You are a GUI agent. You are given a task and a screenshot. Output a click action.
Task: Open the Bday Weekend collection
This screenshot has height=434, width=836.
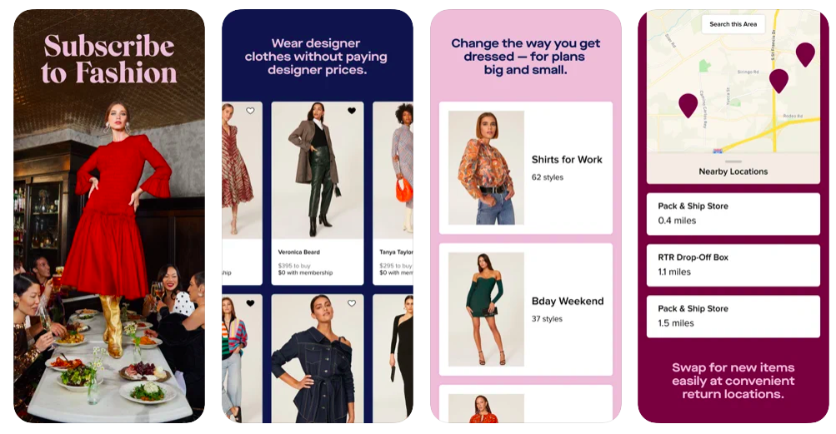coord(526,309)
